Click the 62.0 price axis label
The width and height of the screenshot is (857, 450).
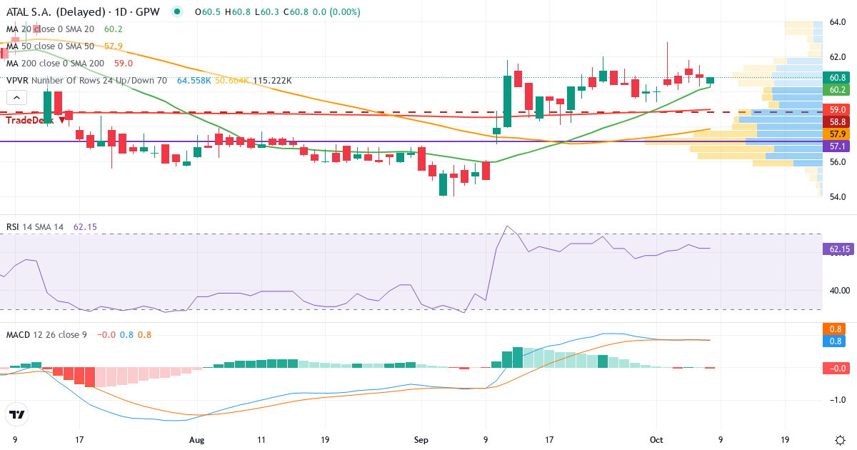coord(838,56)
